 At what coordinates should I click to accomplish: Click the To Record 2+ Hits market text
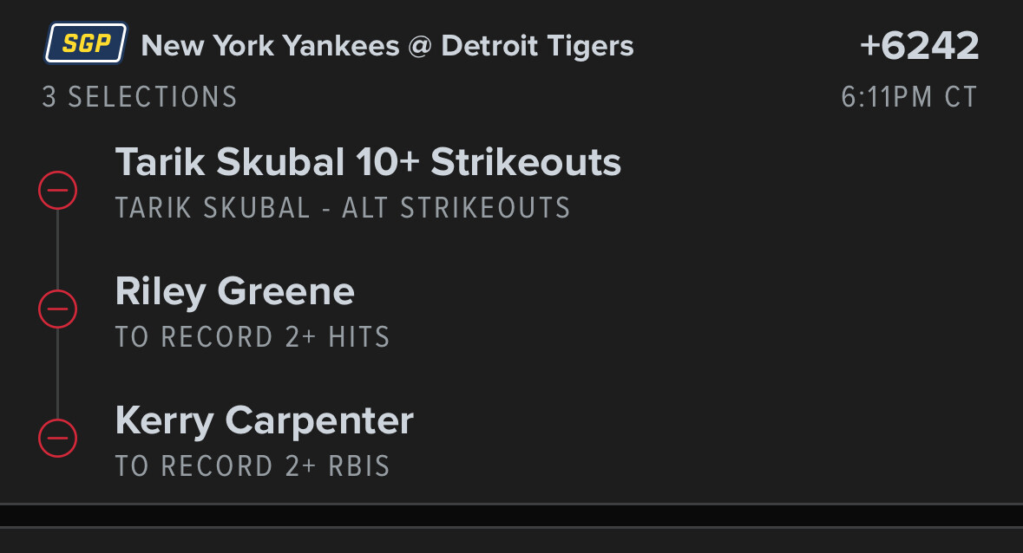[x=252, y=336]
